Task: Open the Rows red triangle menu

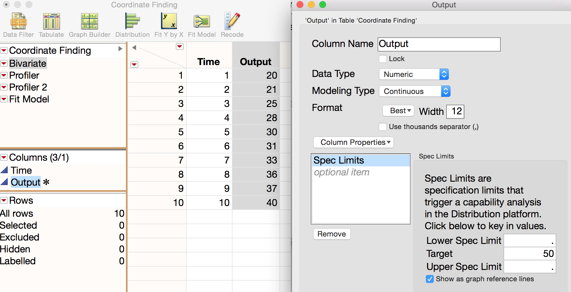Action: [4, 200]
